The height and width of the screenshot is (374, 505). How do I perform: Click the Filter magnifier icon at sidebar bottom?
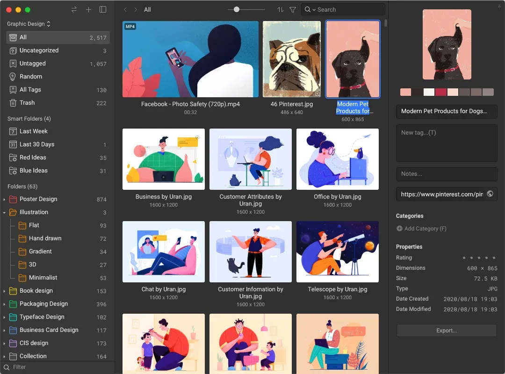coord(7,367)
